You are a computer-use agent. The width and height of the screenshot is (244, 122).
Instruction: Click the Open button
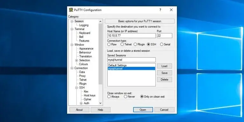[143, 110]
